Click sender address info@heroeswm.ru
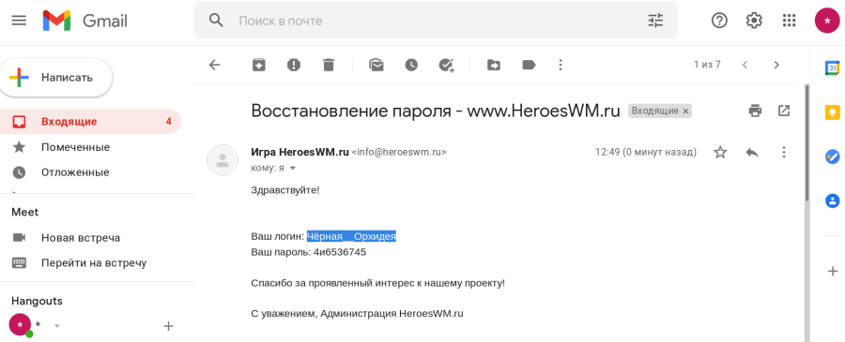Image resolution: width=845 pixels, height=342 pixels. (x=399, y=152)
